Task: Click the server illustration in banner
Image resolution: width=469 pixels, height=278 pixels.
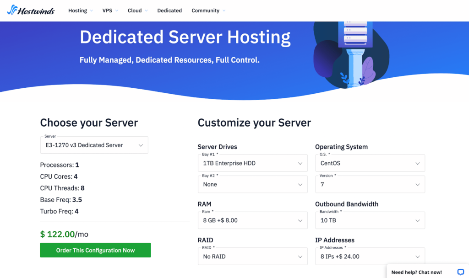Action: [351, 55]
